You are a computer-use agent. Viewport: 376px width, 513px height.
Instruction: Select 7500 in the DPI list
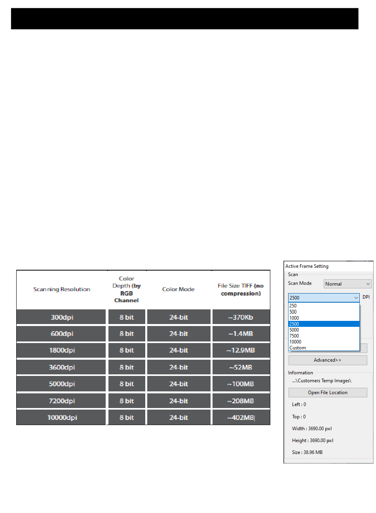coord(324,336)
